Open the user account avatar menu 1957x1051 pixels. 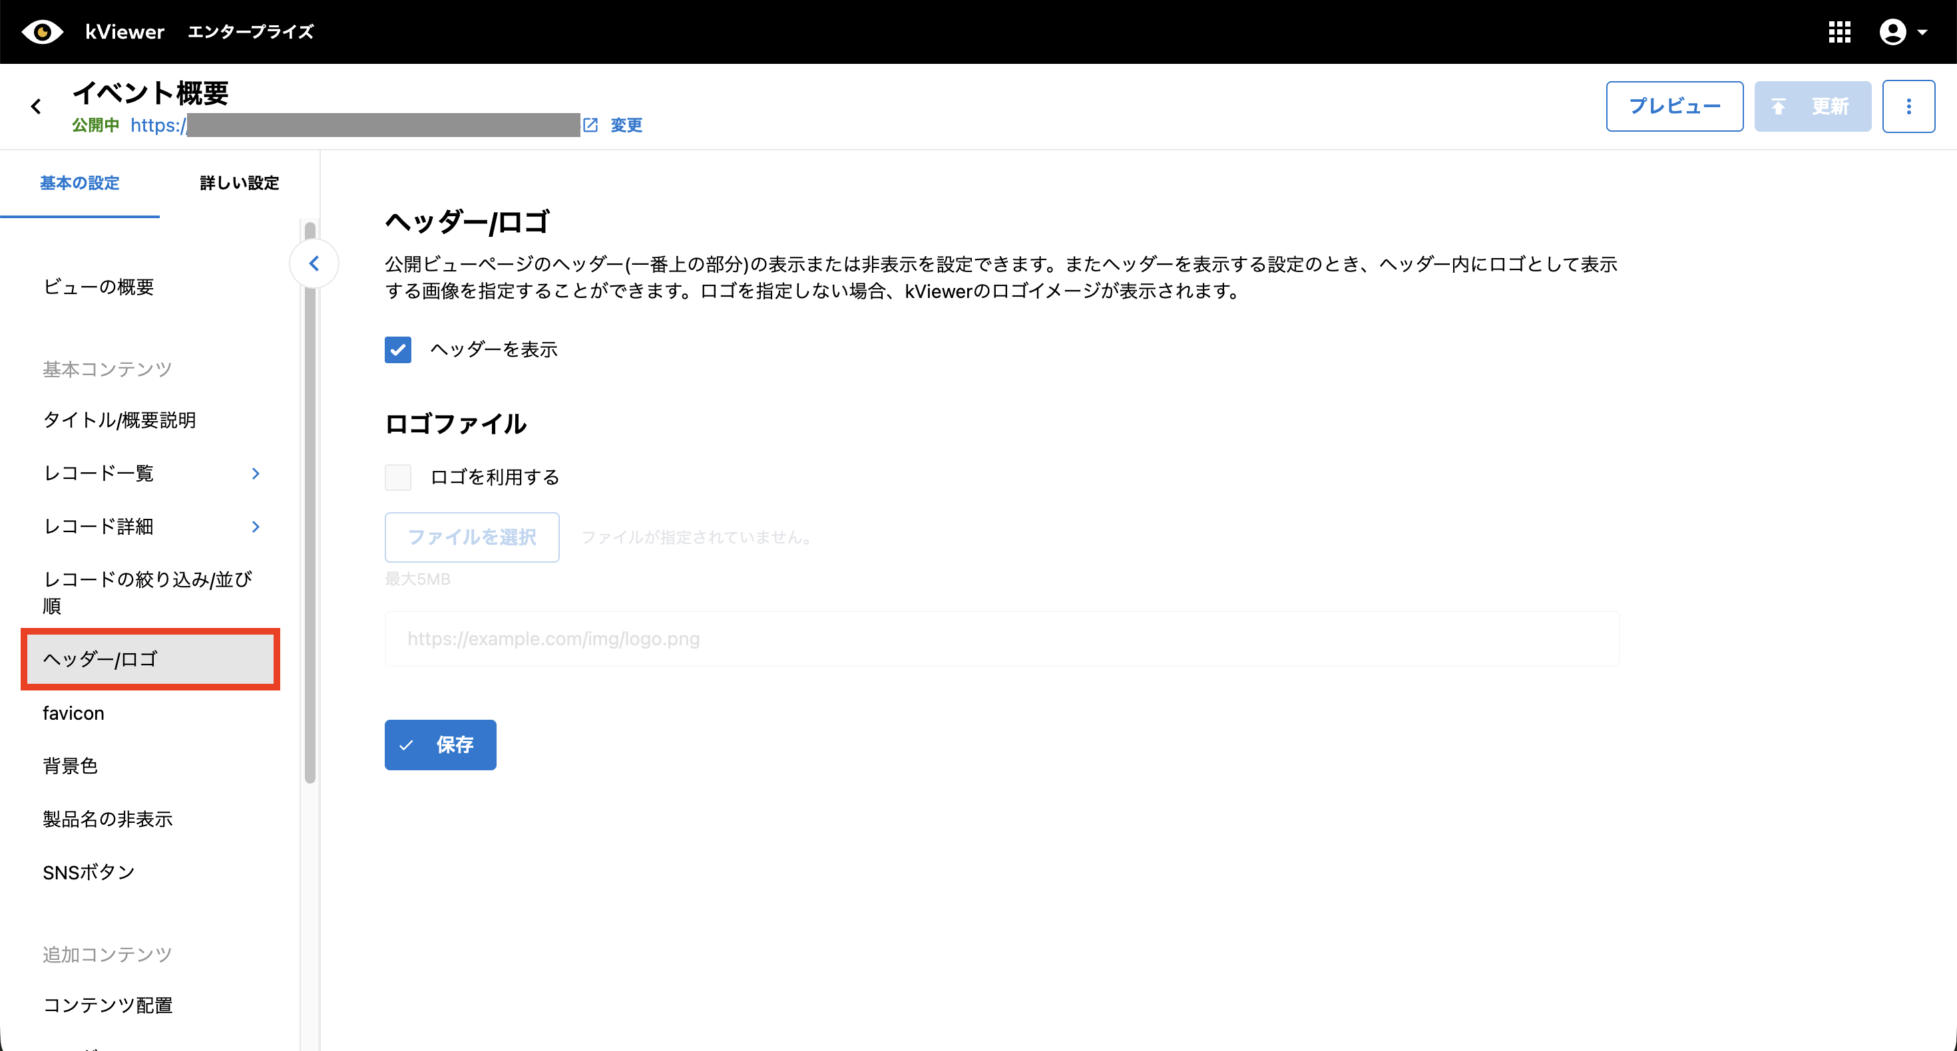1892,32
